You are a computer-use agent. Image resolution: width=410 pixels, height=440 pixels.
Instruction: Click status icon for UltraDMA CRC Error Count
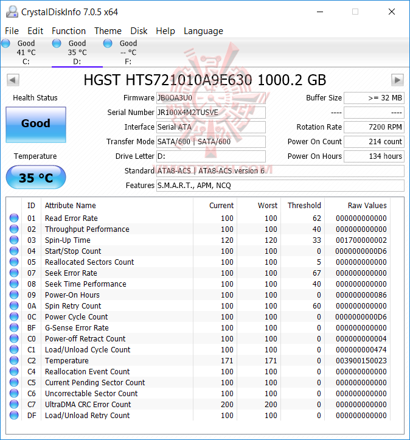click(x=14, y=404)
